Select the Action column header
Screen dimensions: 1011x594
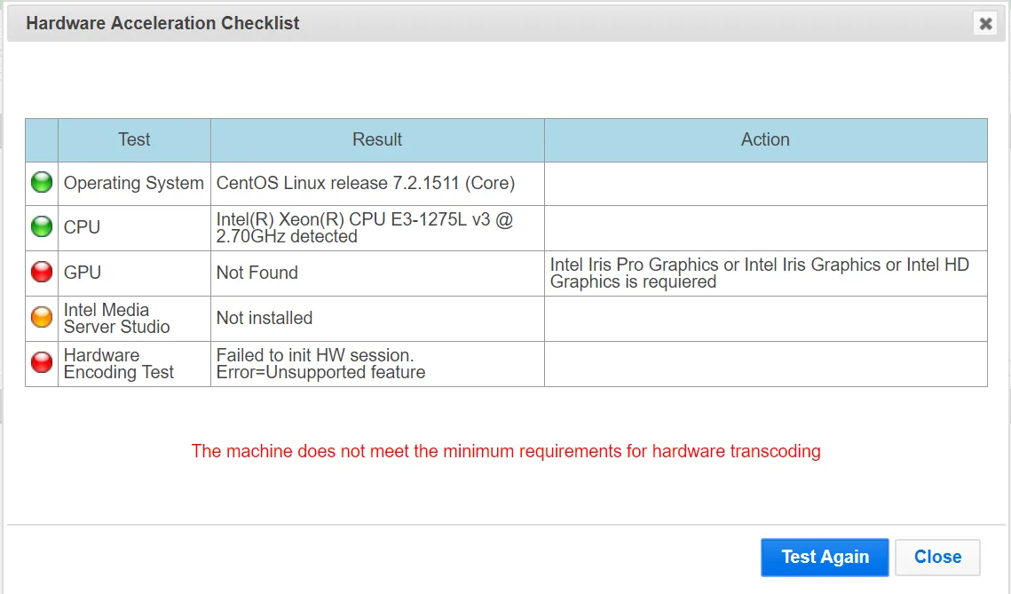(x=765, y=140)
